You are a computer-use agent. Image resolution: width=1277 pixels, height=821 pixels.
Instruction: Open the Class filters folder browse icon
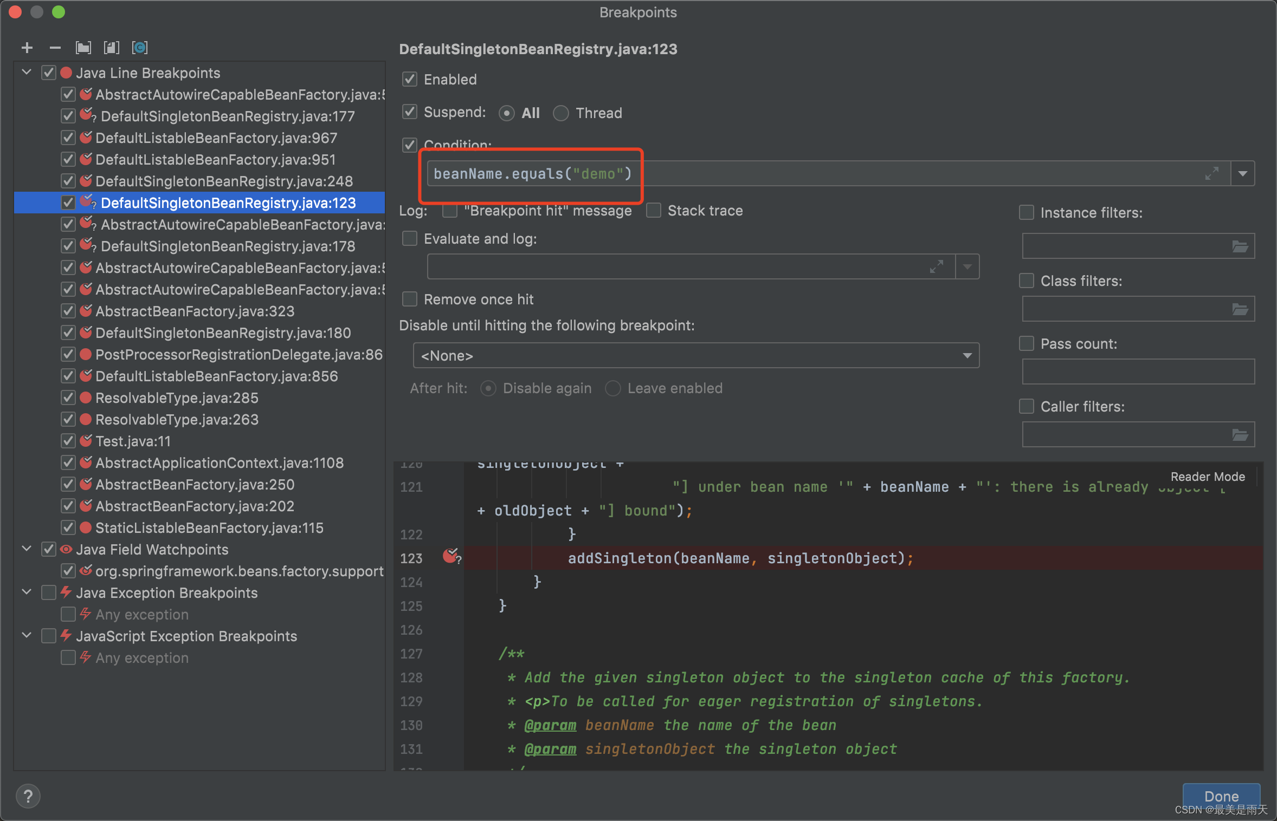tap(1240, 309)
